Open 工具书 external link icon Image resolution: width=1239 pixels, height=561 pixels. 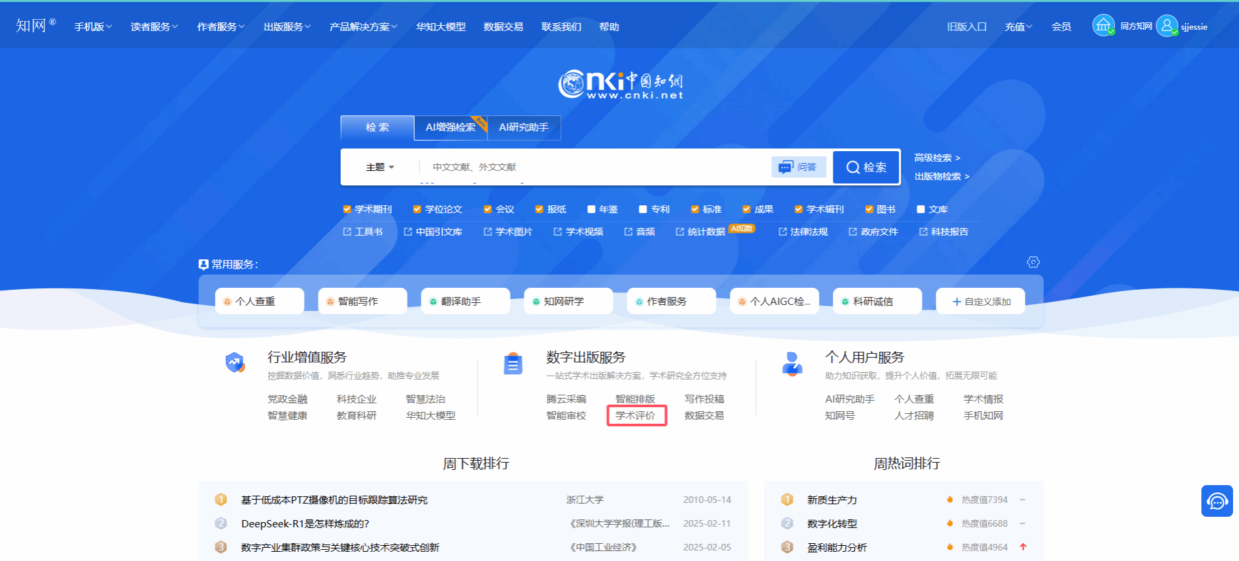pos(347,232)
